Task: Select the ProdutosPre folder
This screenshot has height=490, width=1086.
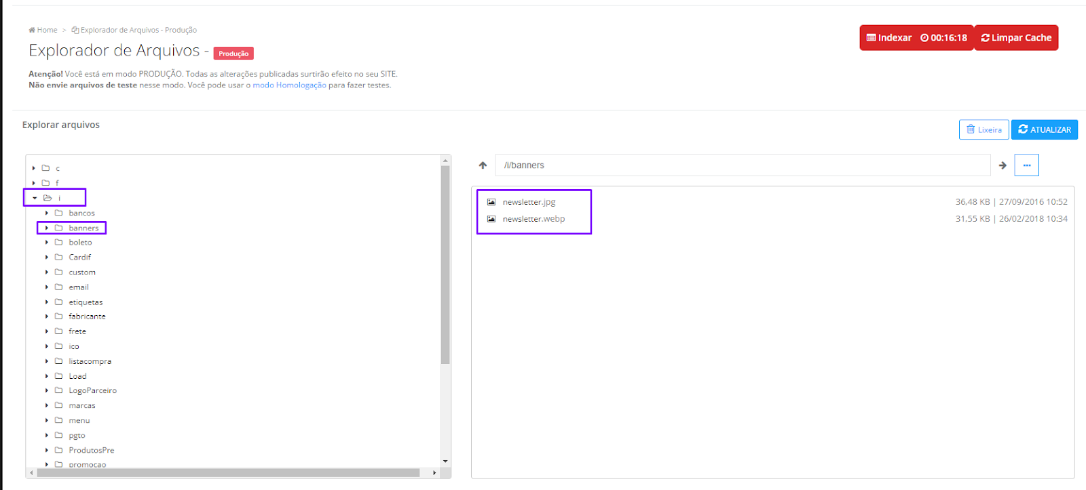Action: click(91, 450)
